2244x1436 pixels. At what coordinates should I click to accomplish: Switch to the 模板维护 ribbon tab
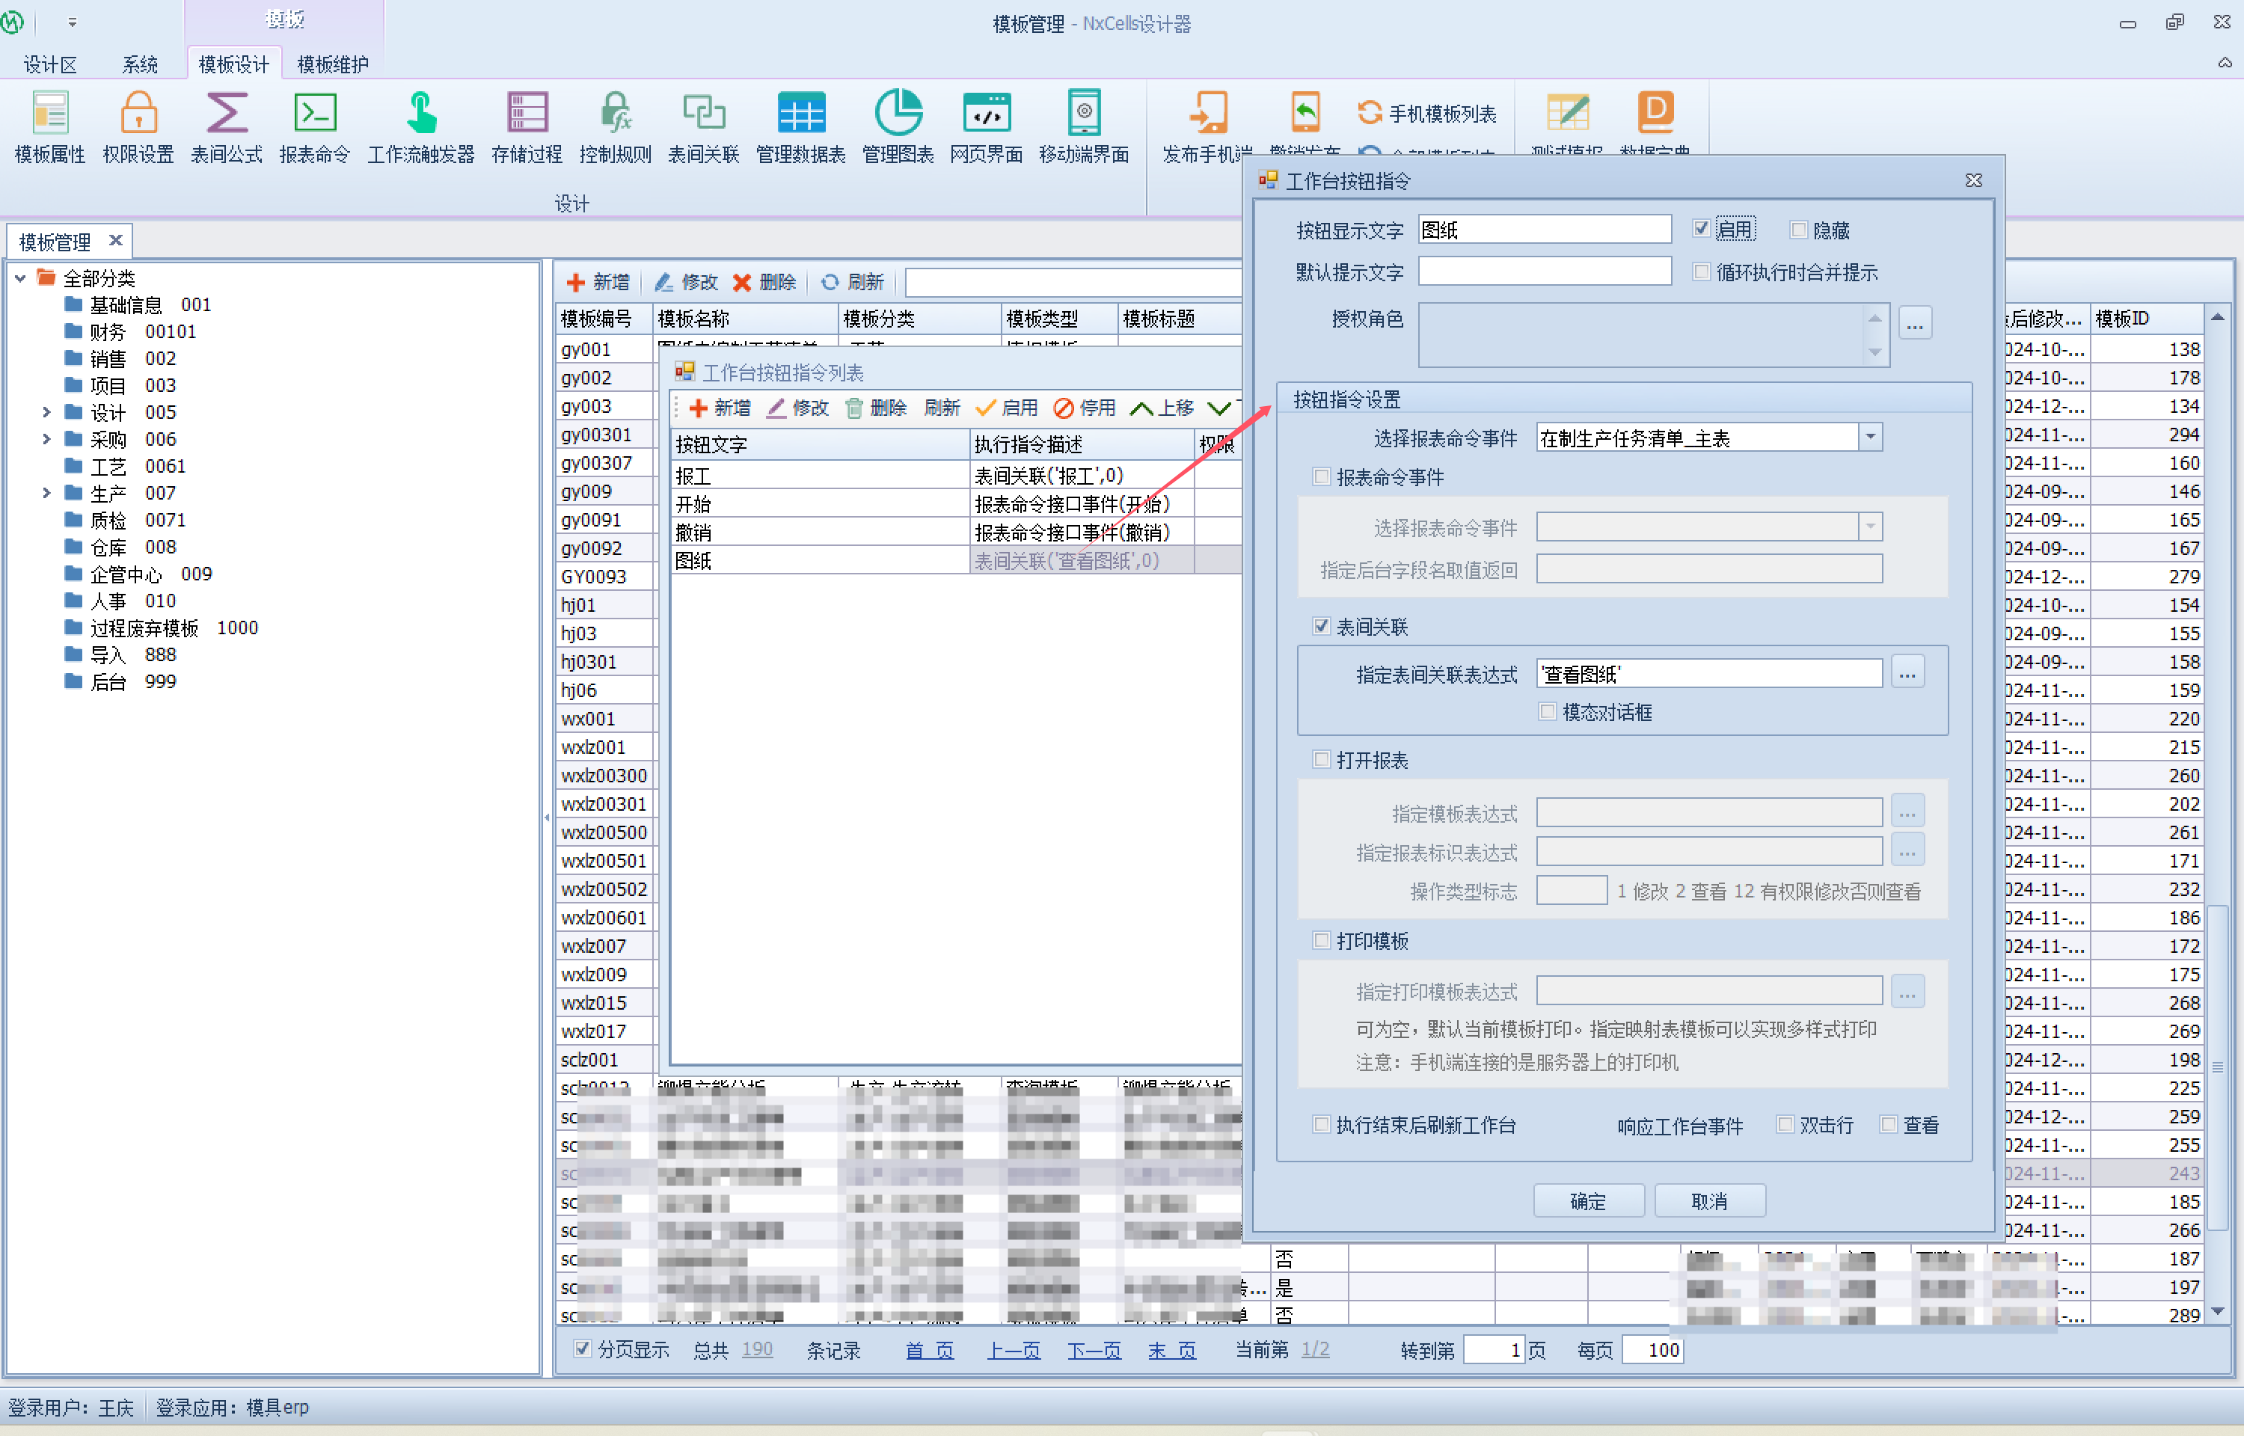[332, 64]
